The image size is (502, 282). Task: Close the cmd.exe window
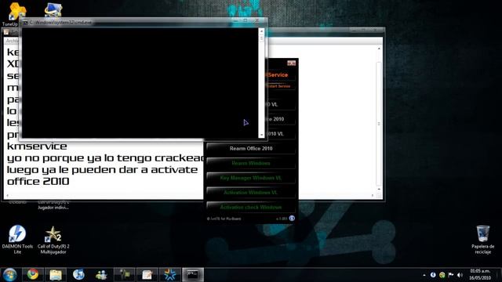pyautogui.click(x=256, y=20)
